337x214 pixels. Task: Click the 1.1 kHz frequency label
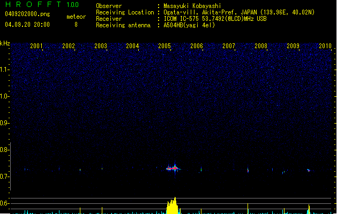click(5, 69)
